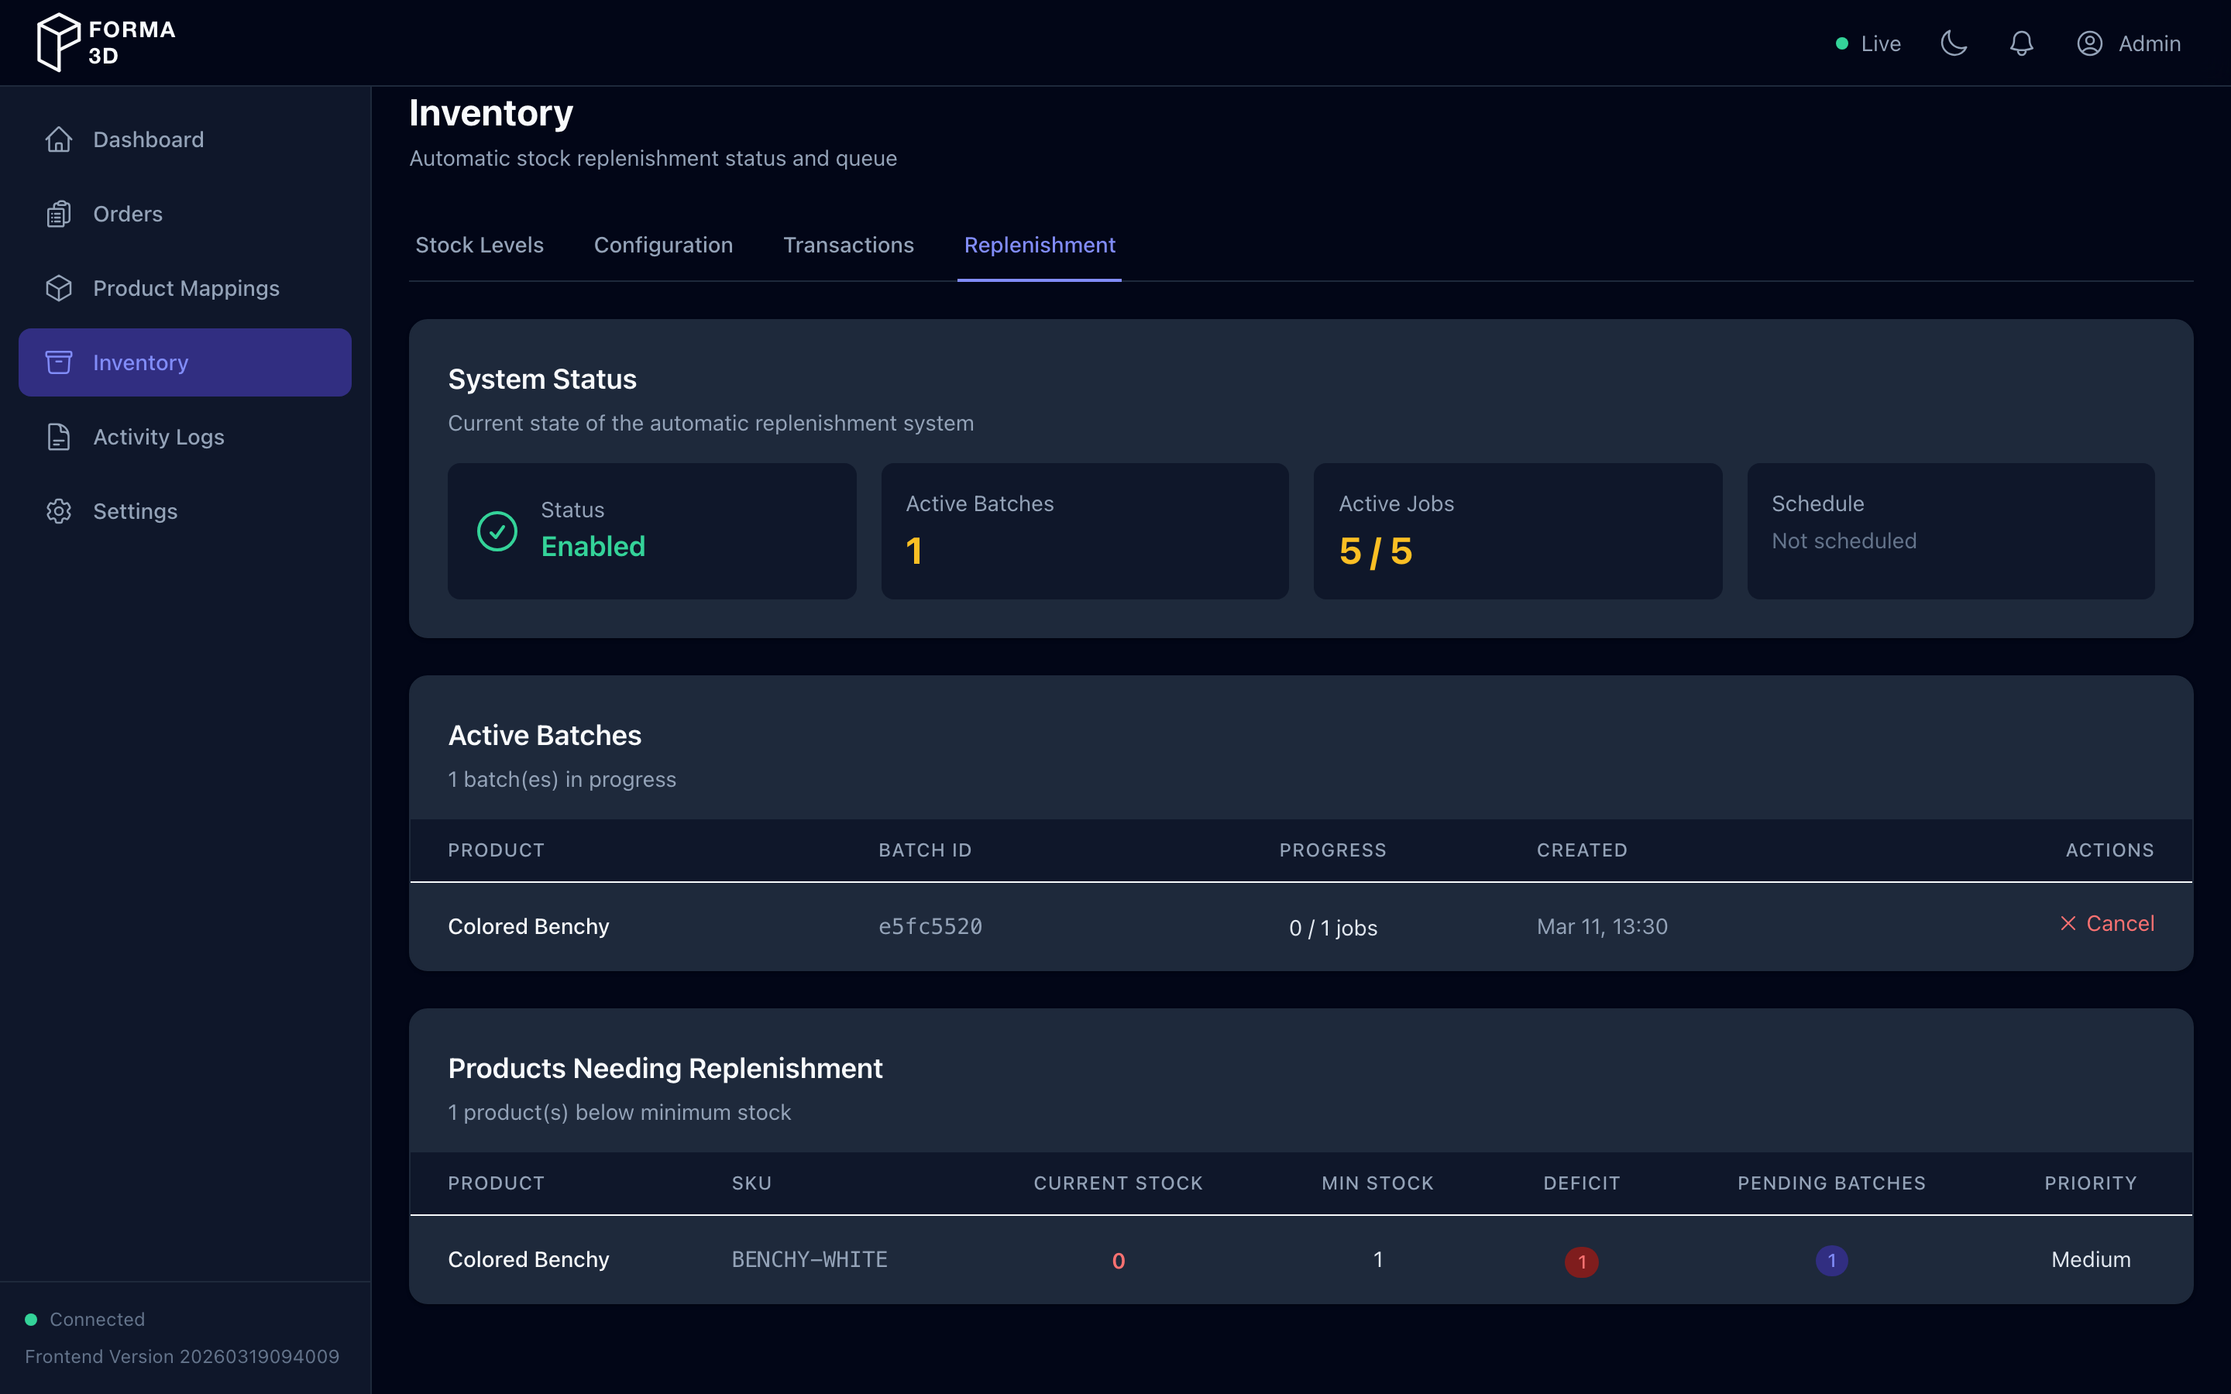The image size is (2231, 1394).
Task: Open Orders from the sidebar
Action: [127, 214]
